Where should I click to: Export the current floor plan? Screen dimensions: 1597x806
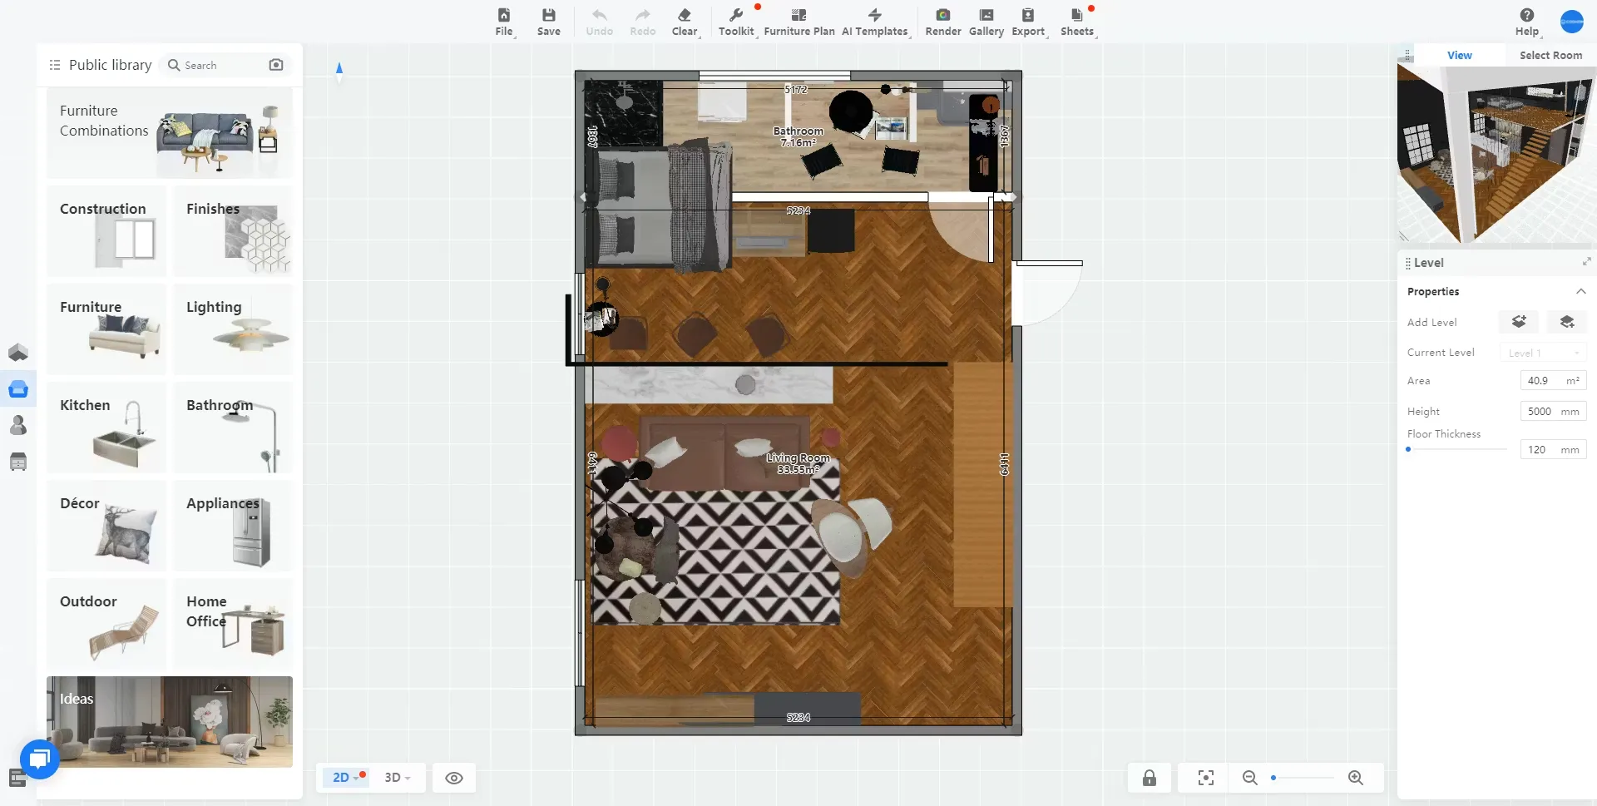(1028, 22)
